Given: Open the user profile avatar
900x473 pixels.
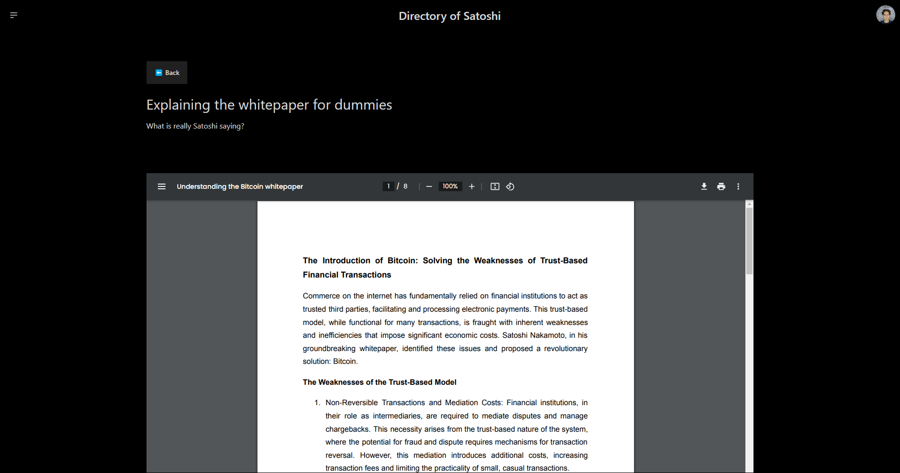Looking at the screenshot, I should (885, 14).
